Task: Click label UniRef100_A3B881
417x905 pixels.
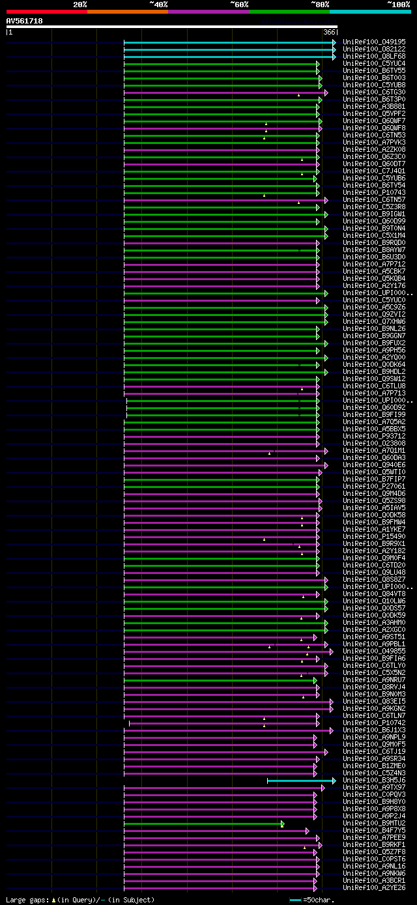Action: [374, 106]
